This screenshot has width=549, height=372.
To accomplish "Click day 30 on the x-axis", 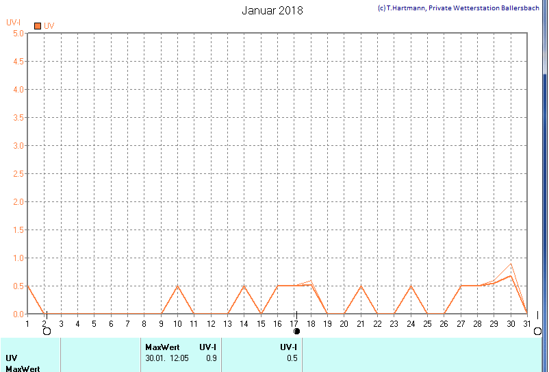I will pos(510,323).
